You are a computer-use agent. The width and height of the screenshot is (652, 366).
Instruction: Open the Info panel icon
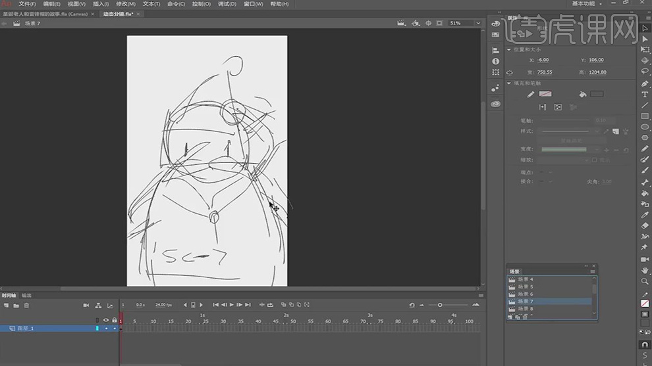[495, 61]
